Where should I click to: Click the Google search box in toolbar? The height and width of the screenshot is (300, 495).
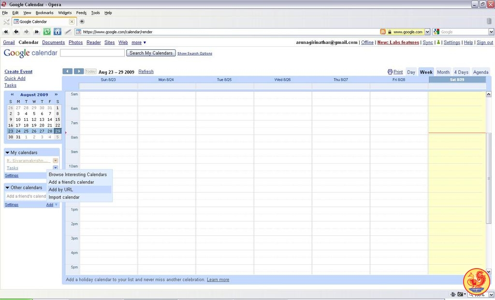coord(464,32)
